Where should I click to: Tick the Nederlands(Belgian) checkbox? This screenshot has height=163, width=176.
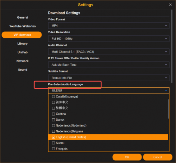pyautogui.click(x=54, y=131)
